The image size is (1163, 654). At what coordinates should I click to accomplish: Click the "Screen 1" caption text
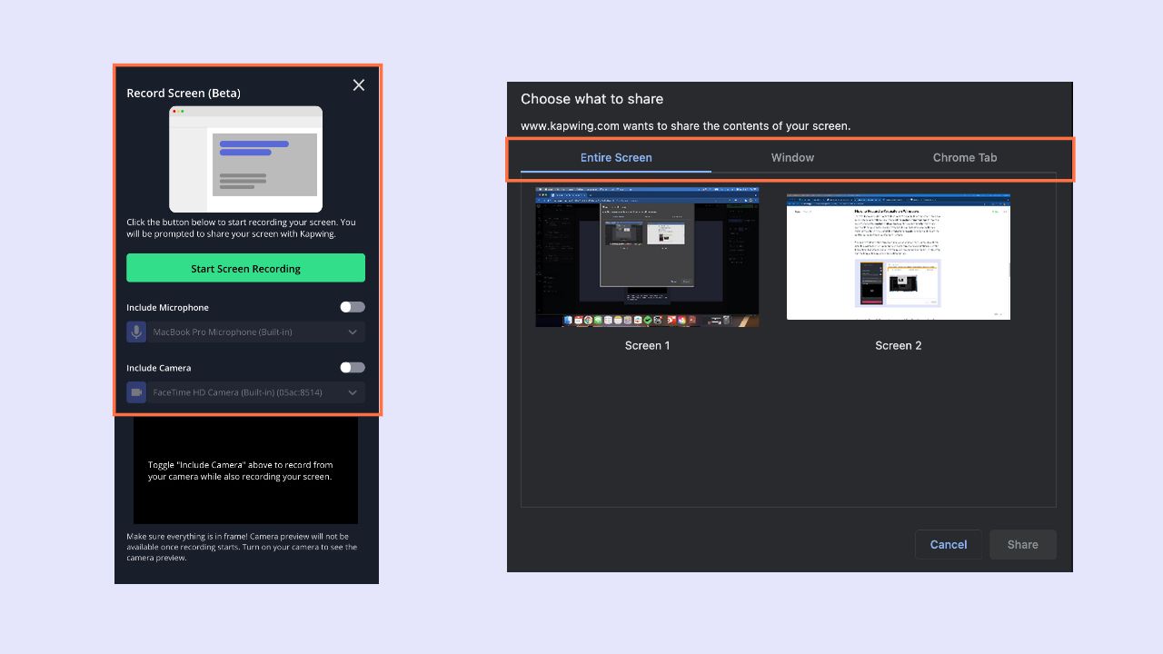pyautogui.click(x=647, y=346)
